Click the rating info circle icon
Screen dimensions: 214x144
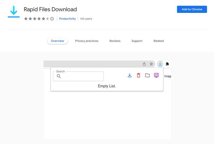pos(52,19)
